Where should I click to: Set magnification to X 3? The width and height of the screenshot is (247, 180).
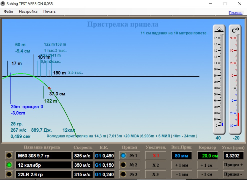coord(156,174)
